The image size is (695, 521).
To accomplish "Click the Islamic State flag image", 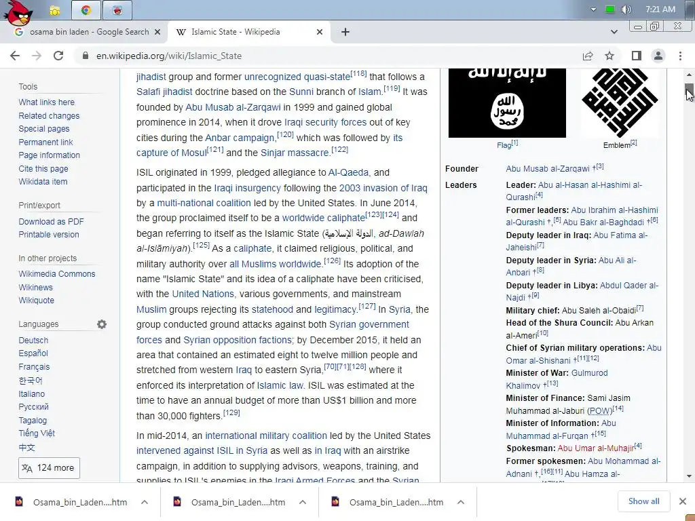I will pyautogui.click(x=507, y=103).
